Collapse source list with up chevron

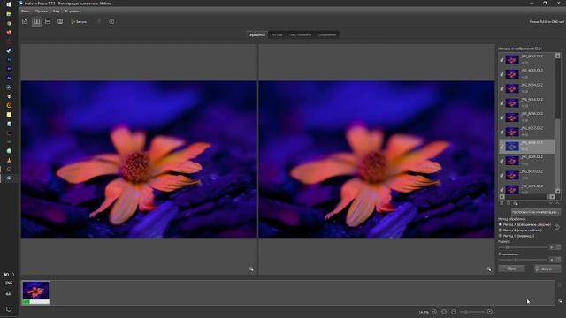coord(558,203)
